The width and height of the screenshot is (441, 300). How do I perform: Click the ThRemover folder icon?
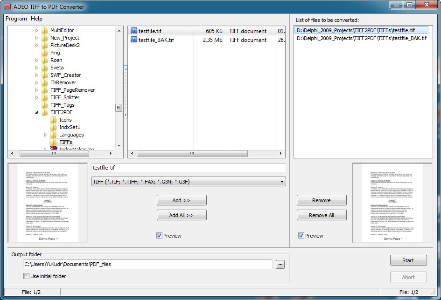click(44, 82)
